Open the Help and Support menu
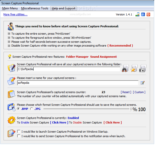 pyautogui.click(x=63, y=8)
